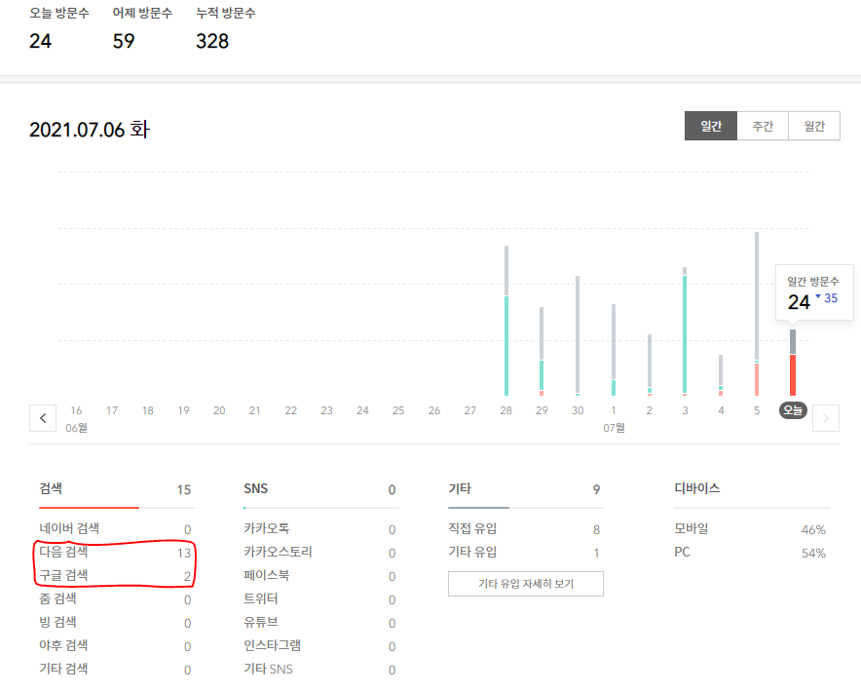Click the 어제 방문수 count

[124, 41]
